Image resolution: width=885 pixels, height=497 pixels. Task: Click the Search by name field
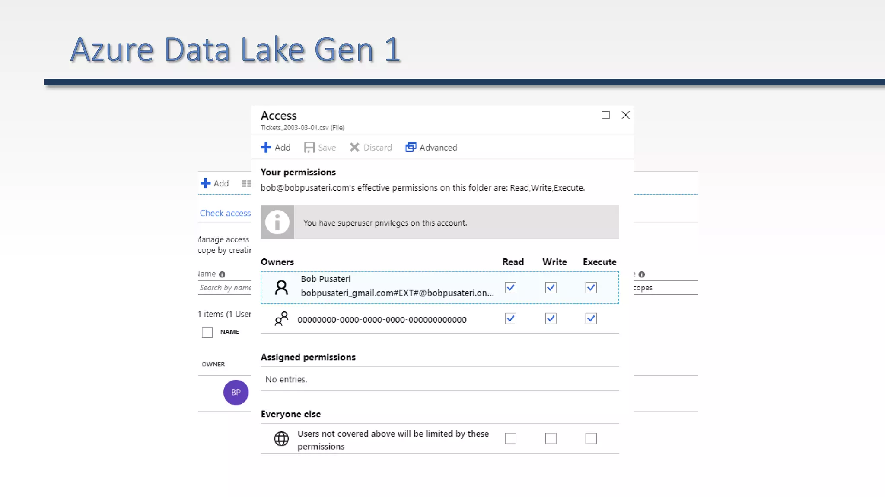point(225,288)
